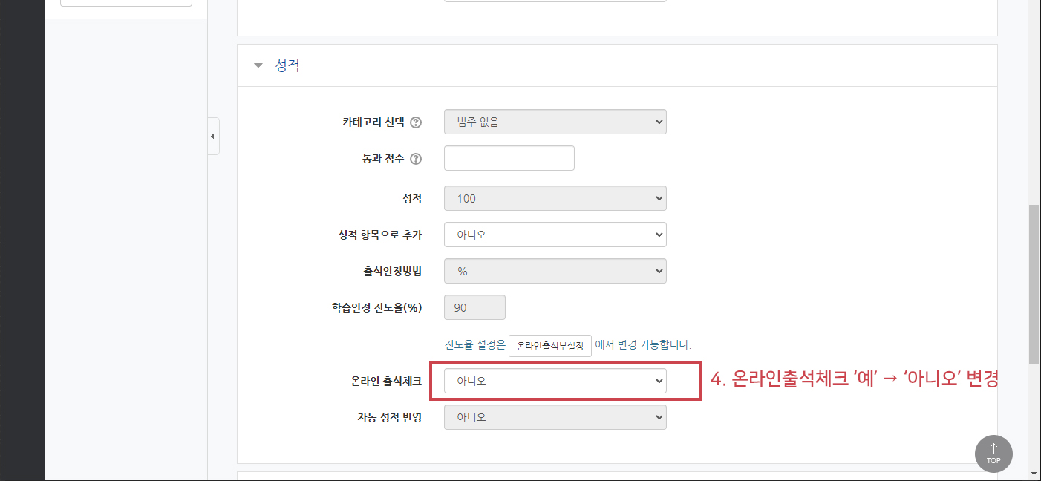Click the input box in left sidebar
This screenshot has height=481, width=1041.
point(126,3)
